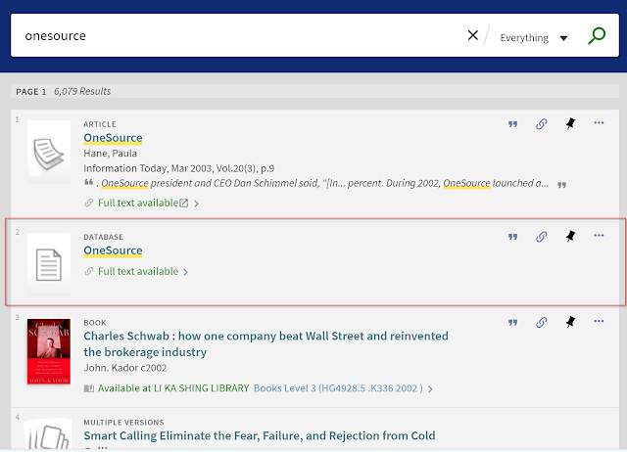Open more actions for OneSource article

[x=599, y=123]
